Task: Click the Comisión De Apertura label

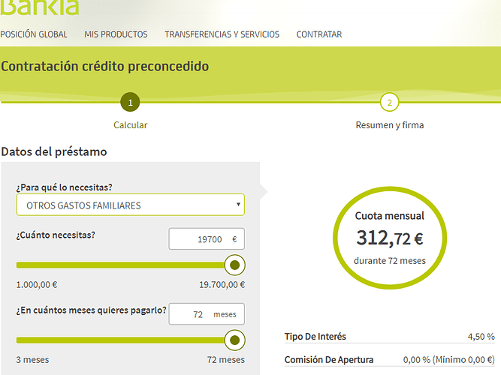Action: pyautogui.click(x=329, y=360)
